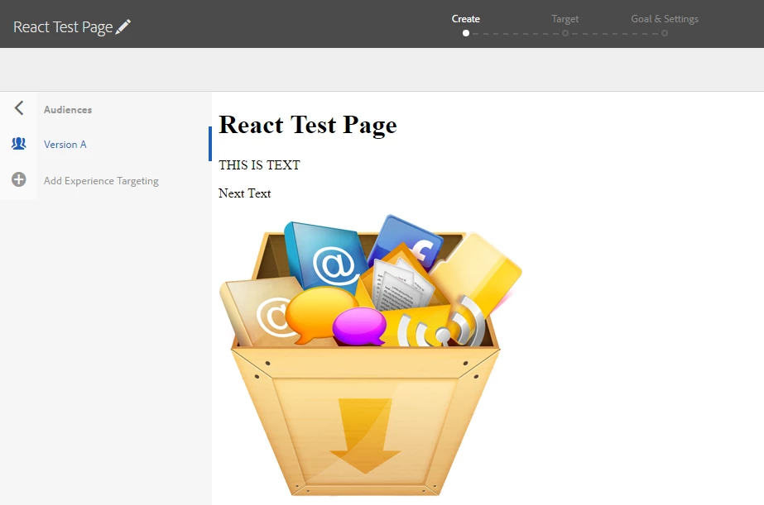Select the React Test Page heading in preview
Screen dimensions: 764x505
(x=308, y=125)
